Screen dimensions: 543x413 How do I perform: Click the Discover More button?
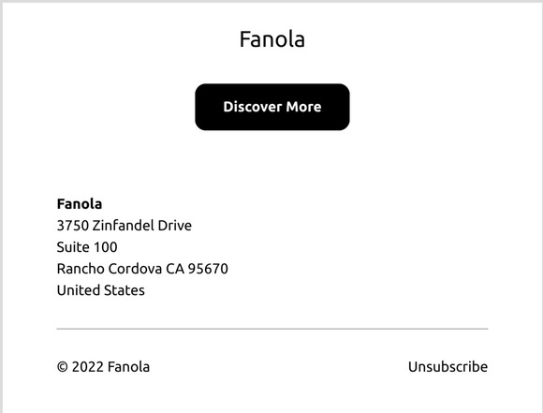pyautogui.click(x=272, y=107)
